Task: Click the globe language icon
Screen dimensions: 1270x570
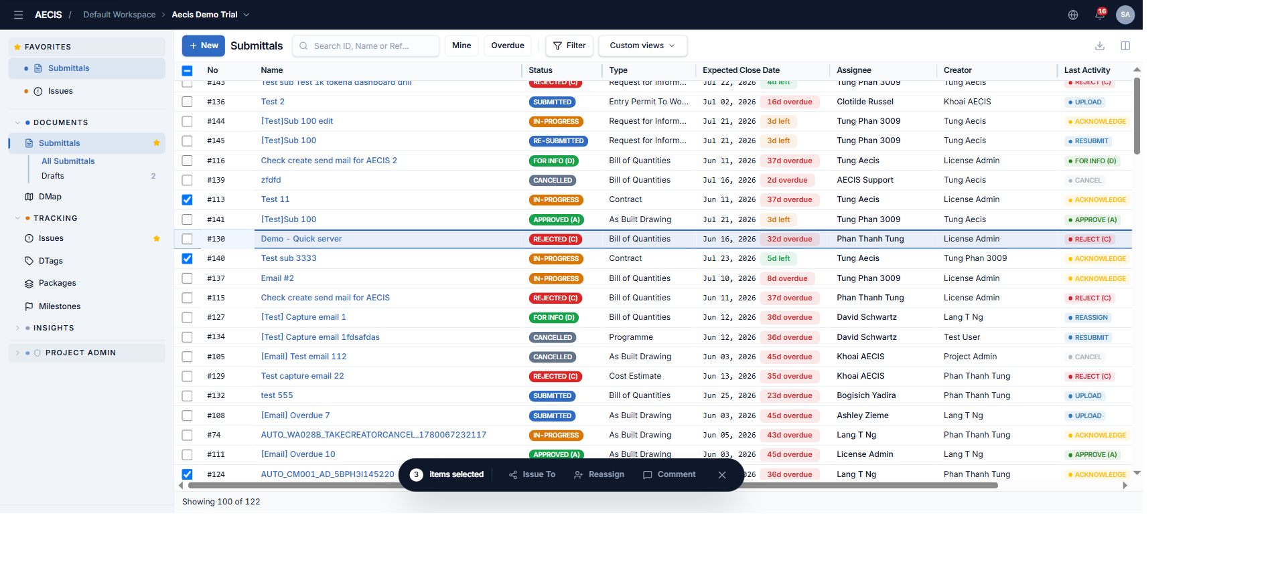Action: [x=1073, y=15]
